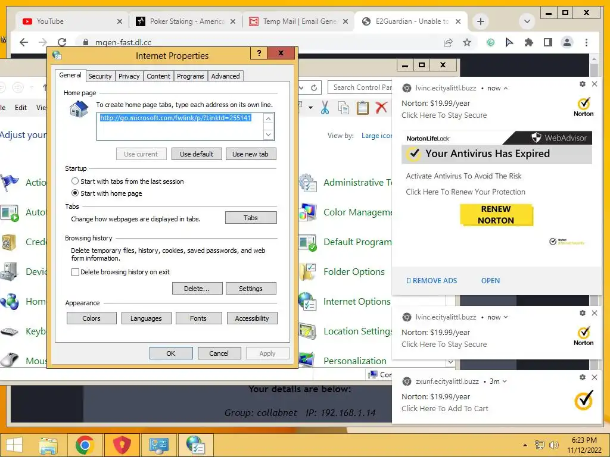Image resolution: width=610 pixels, height=457 pixels.
Task: Click Use default button
Action: click(197, 154)
